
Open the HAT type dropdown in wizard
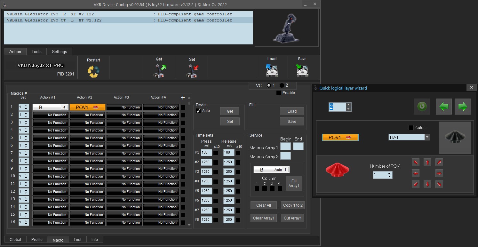point(427,137)
